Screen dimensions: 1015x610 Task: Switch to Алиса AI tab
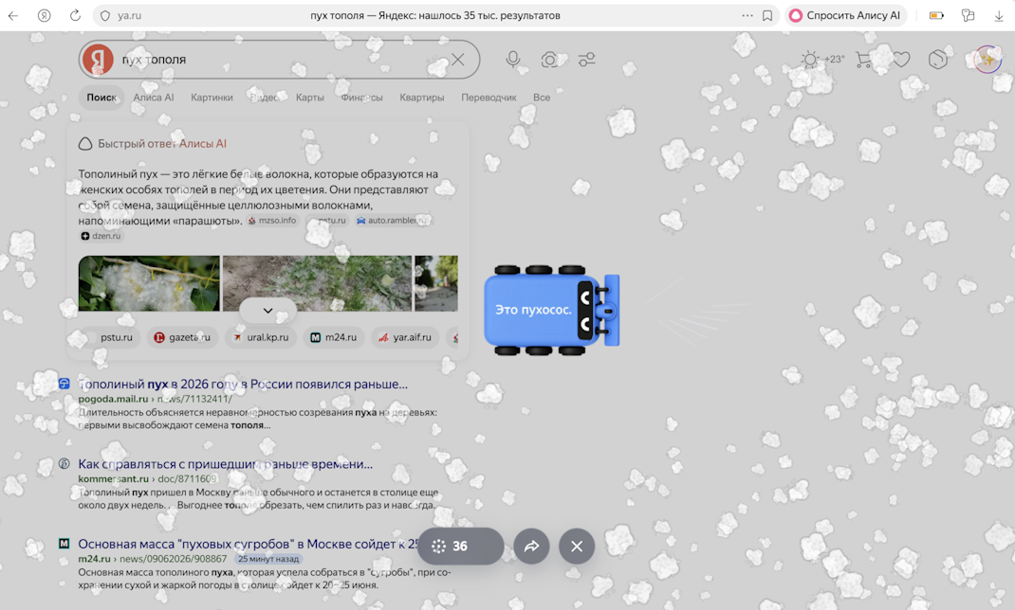pos(154,98)
